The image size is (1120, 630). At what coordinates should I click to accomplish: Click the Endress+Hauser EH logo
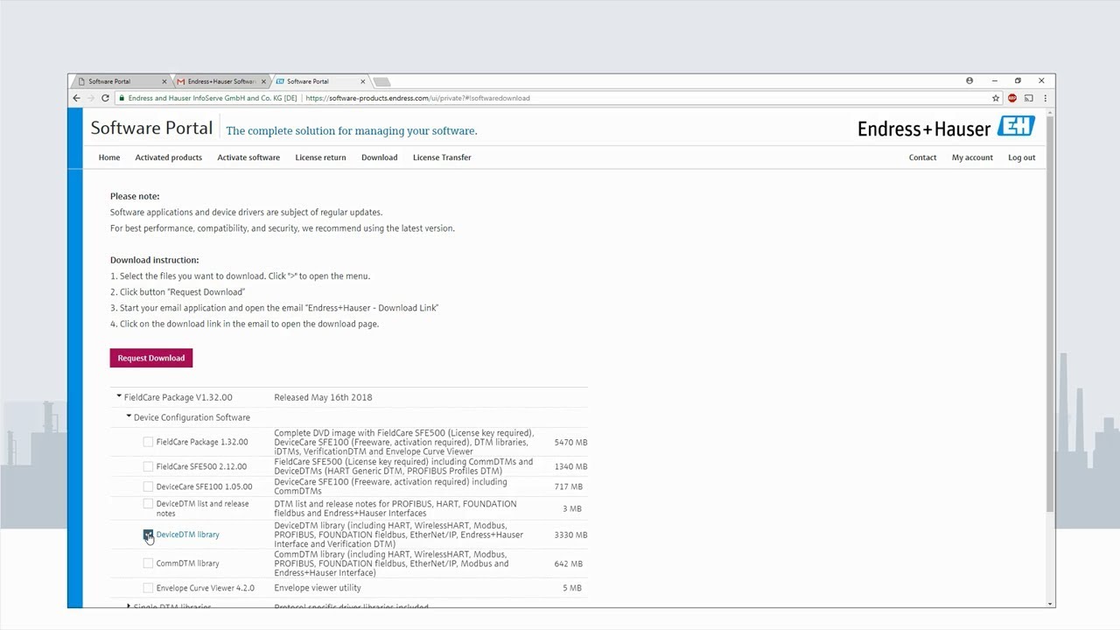tap(1016, 127)
